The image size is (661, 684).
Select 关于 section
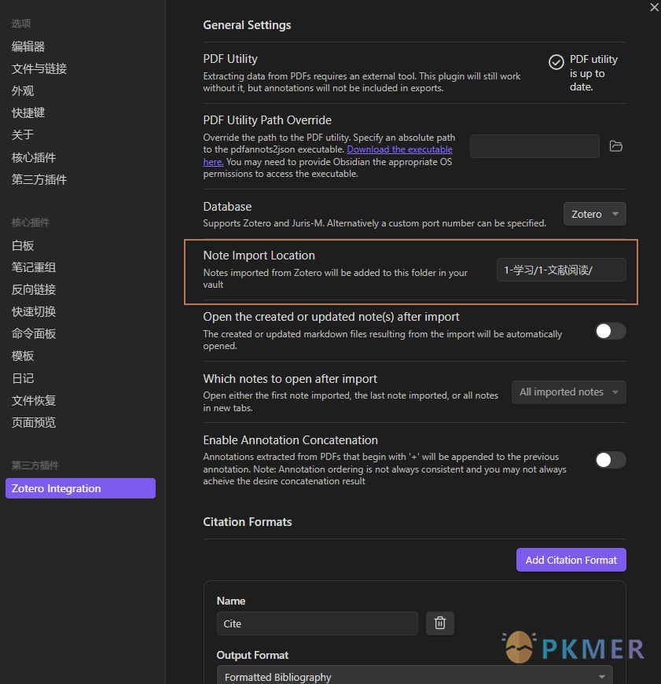point(23,134)
